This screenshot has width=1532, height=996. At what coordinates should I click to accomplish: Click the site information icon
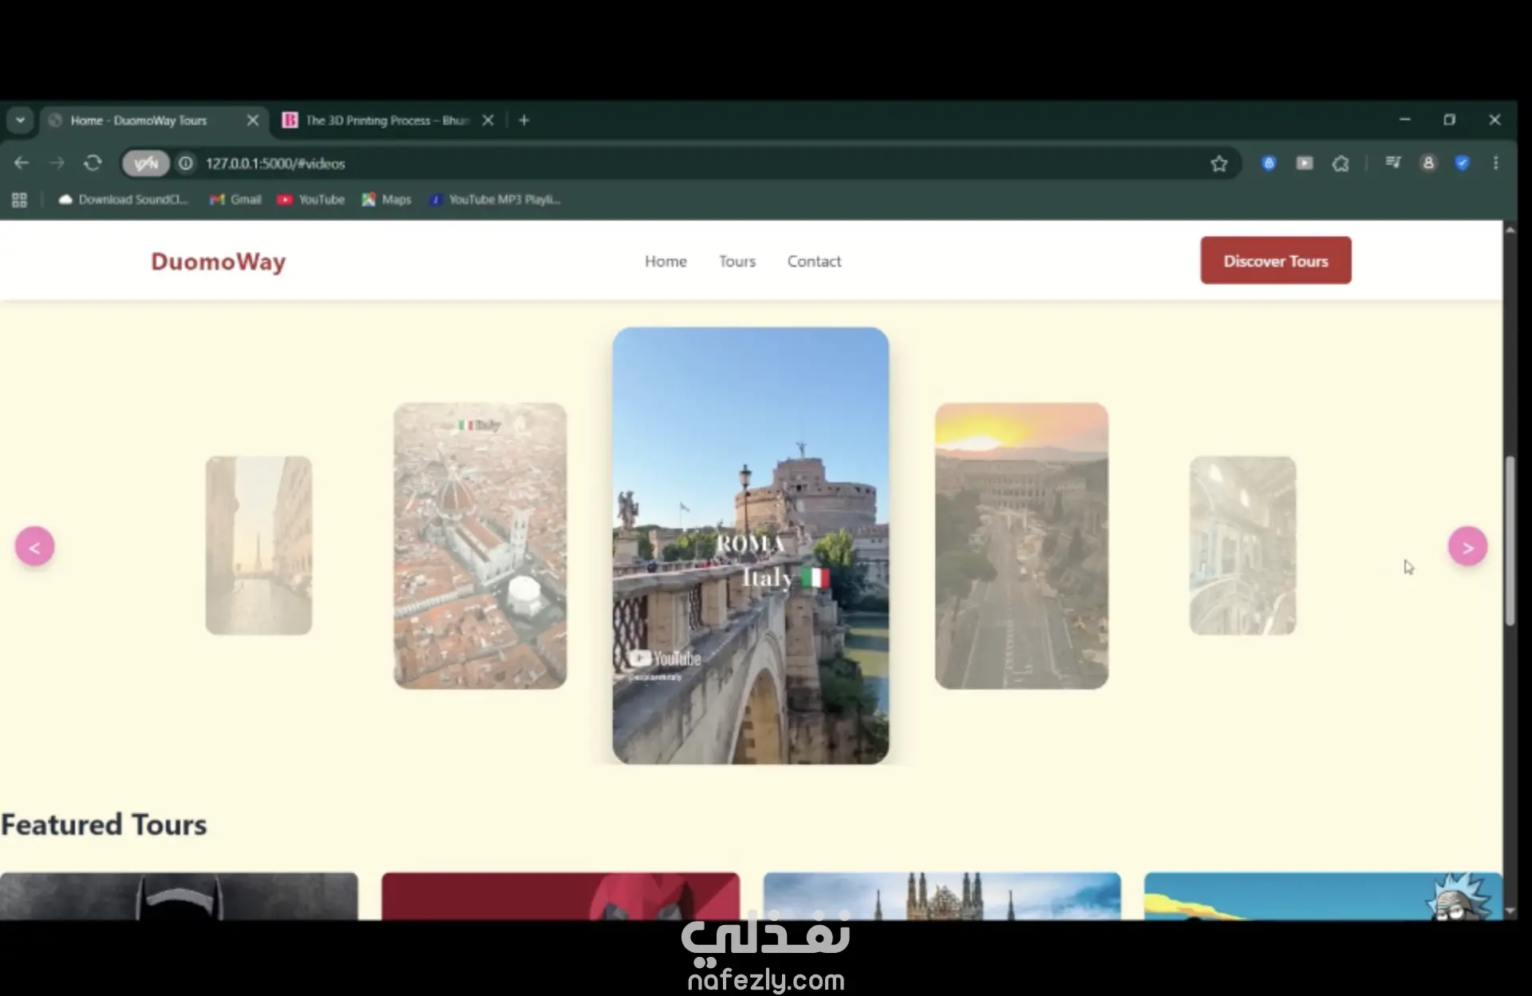pyautogui.click(x=185, y=163)
